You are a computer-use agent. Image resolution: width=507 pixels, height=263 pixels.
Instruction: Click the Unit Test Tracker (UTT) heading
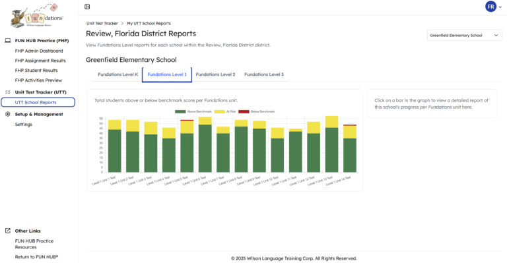tap(40, 92)
